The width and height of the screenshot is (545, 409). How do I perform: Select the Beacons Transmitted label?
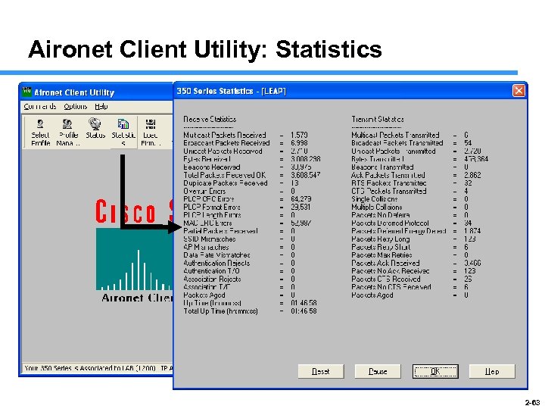[x=382, y=167]
